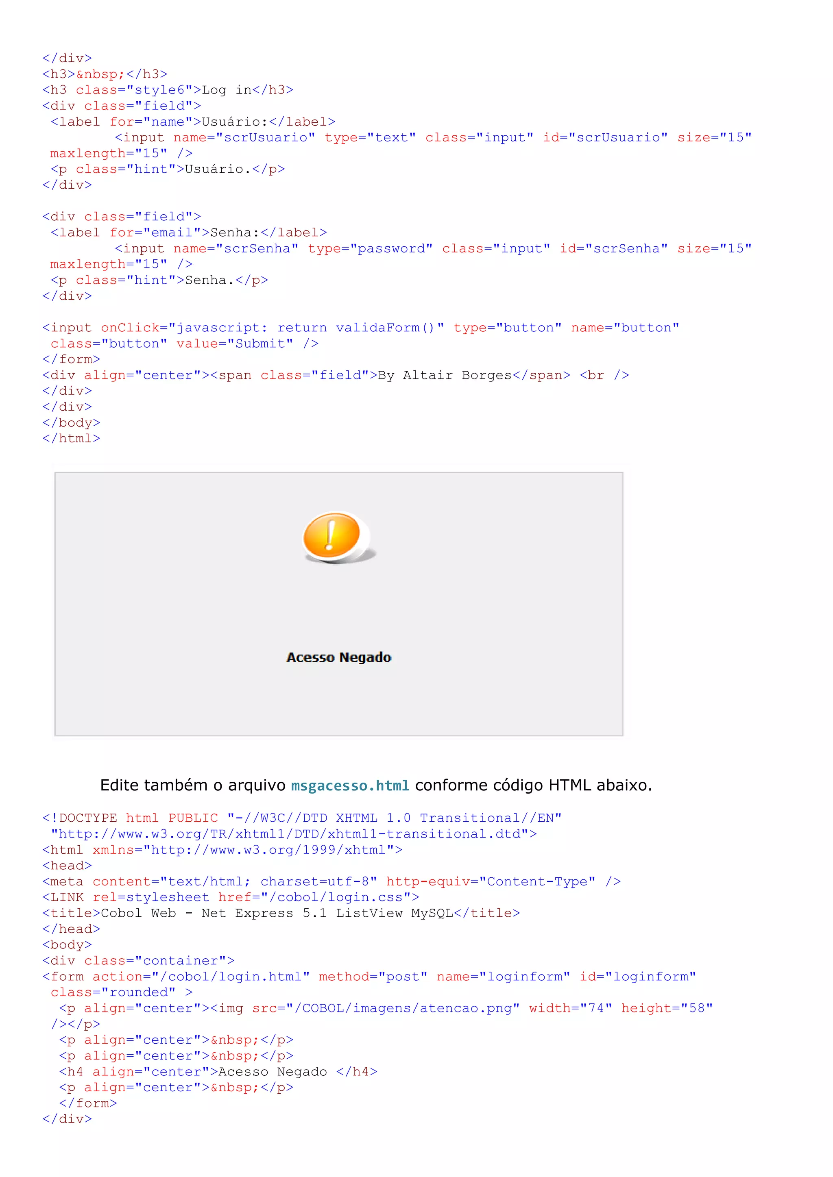Click the Acesso Negado heading text
The image size is (833, 1177).
pos(338,657)
